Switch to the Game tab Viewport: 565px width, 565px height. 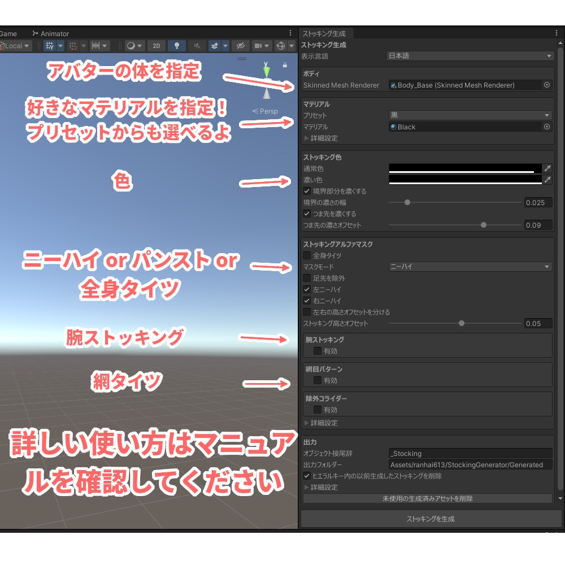coord(8,33)
